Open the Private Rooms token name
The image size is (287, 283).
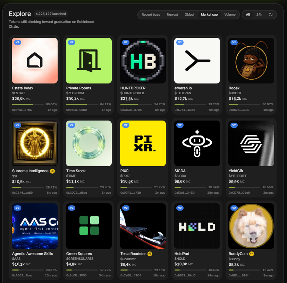78,88
